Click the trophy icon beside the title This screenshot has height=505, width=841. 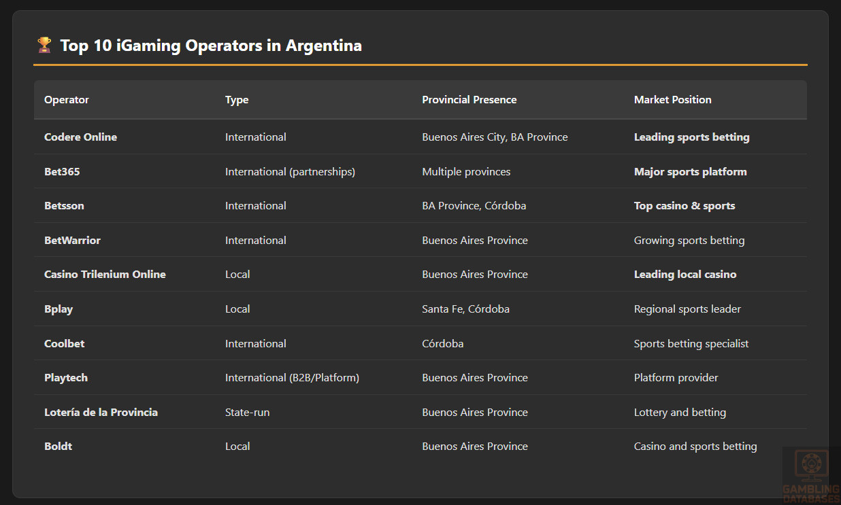click(x=44, y=46)
